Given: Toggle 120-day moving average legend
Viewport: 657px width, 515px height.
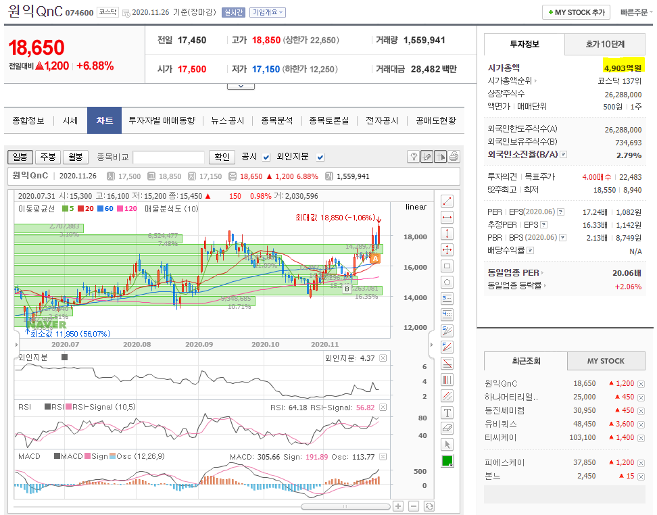Looking at the screenshot, I should [x=127, y=209].
